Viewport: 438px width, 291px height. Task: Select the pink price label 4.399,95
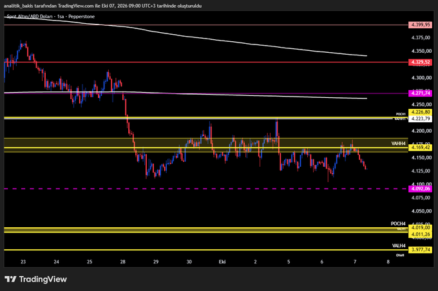421,25
